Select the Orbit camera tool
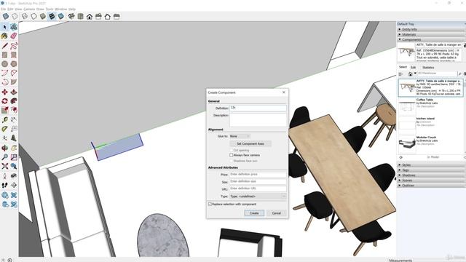This screenshot has width=466, height=262. tap(4, 148)
